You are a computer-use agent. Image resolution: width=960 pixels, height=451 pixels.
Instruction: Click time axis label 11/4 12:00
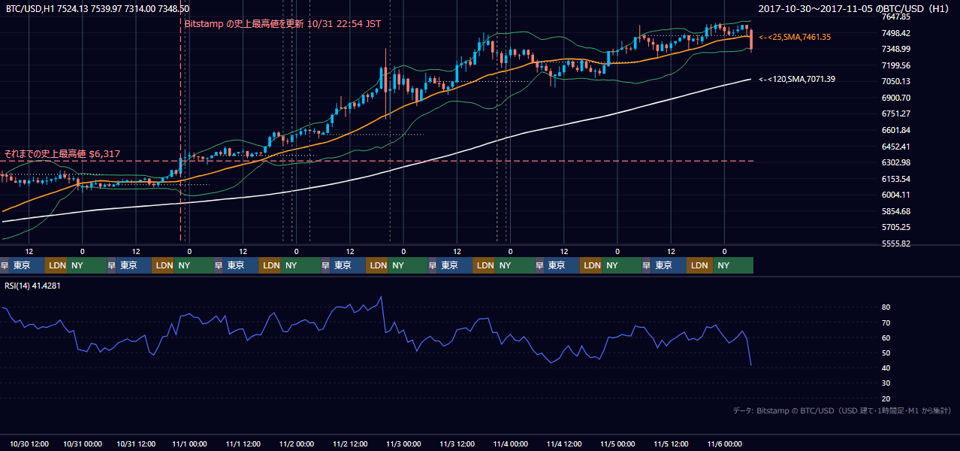pos(564,444)
